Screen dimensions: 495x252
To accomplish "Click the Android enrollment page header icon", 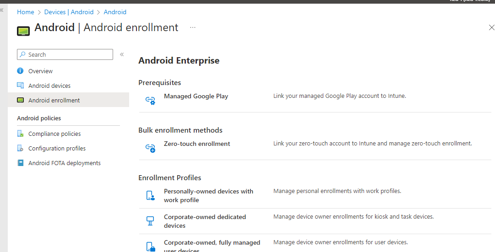I will pyautogui.click(x=23, y=31).
